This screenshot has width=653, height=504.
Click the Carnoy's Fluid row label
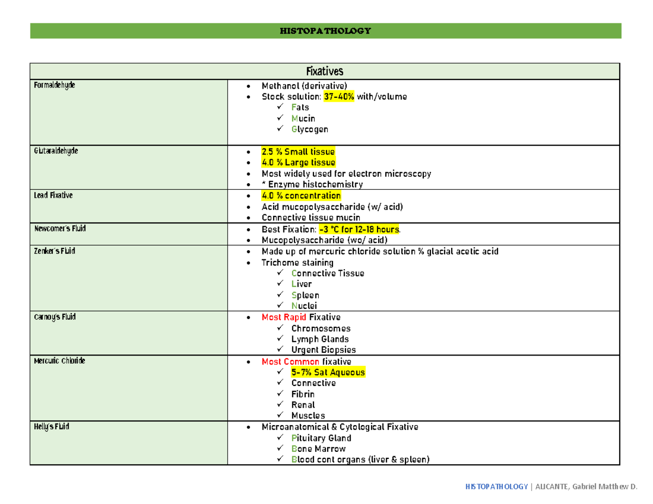(54, 317)
